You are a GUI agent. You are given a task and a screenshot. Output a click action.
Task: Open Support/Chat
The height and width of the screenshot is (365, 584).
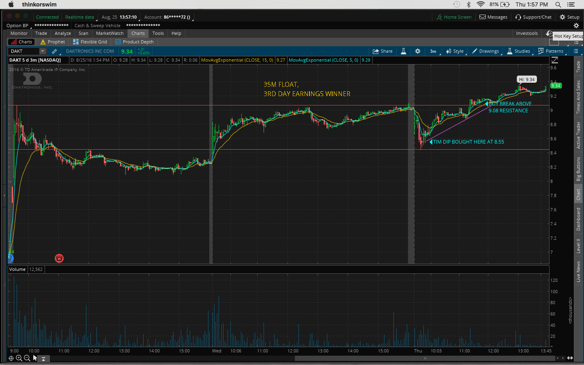533,17
